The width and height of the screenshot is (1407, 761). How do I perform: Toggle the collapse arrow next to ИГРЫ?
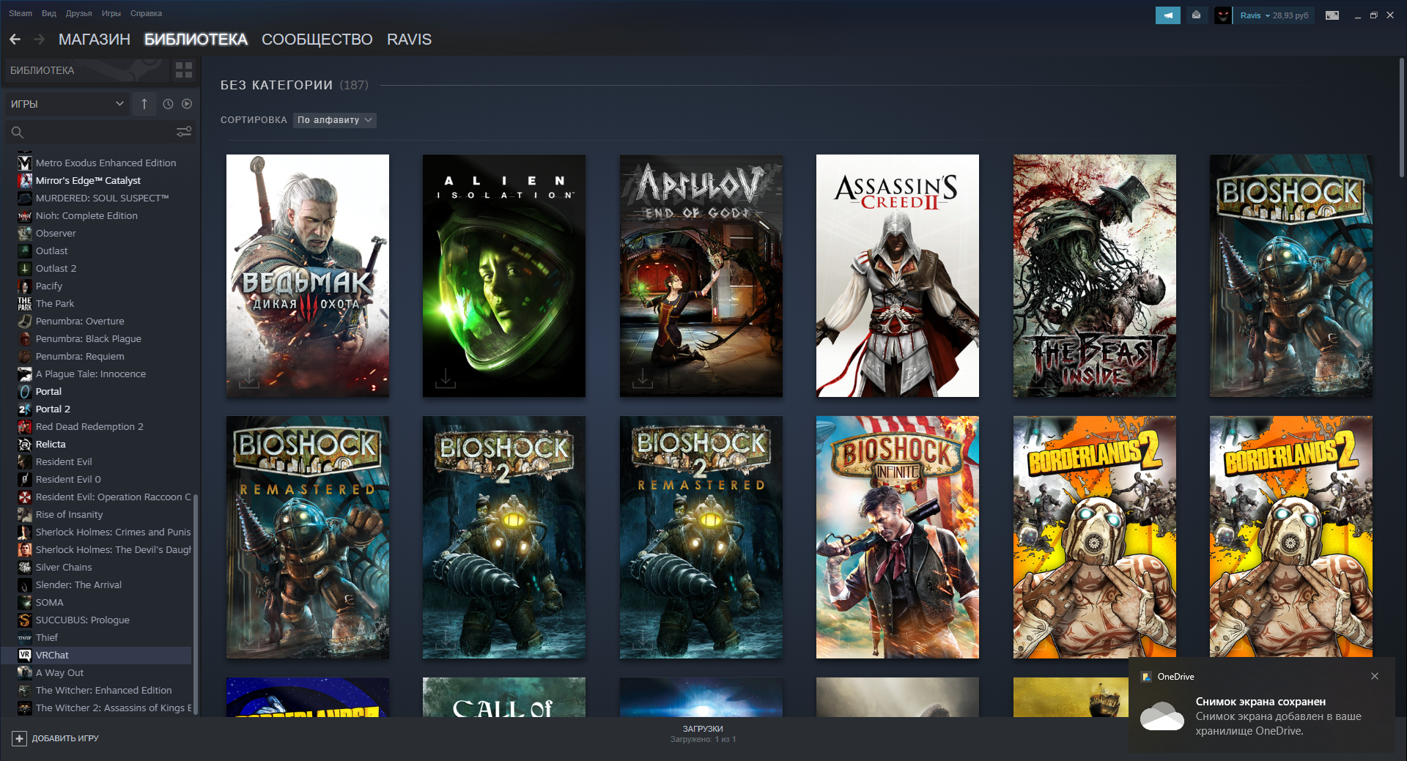pos(144,104)
